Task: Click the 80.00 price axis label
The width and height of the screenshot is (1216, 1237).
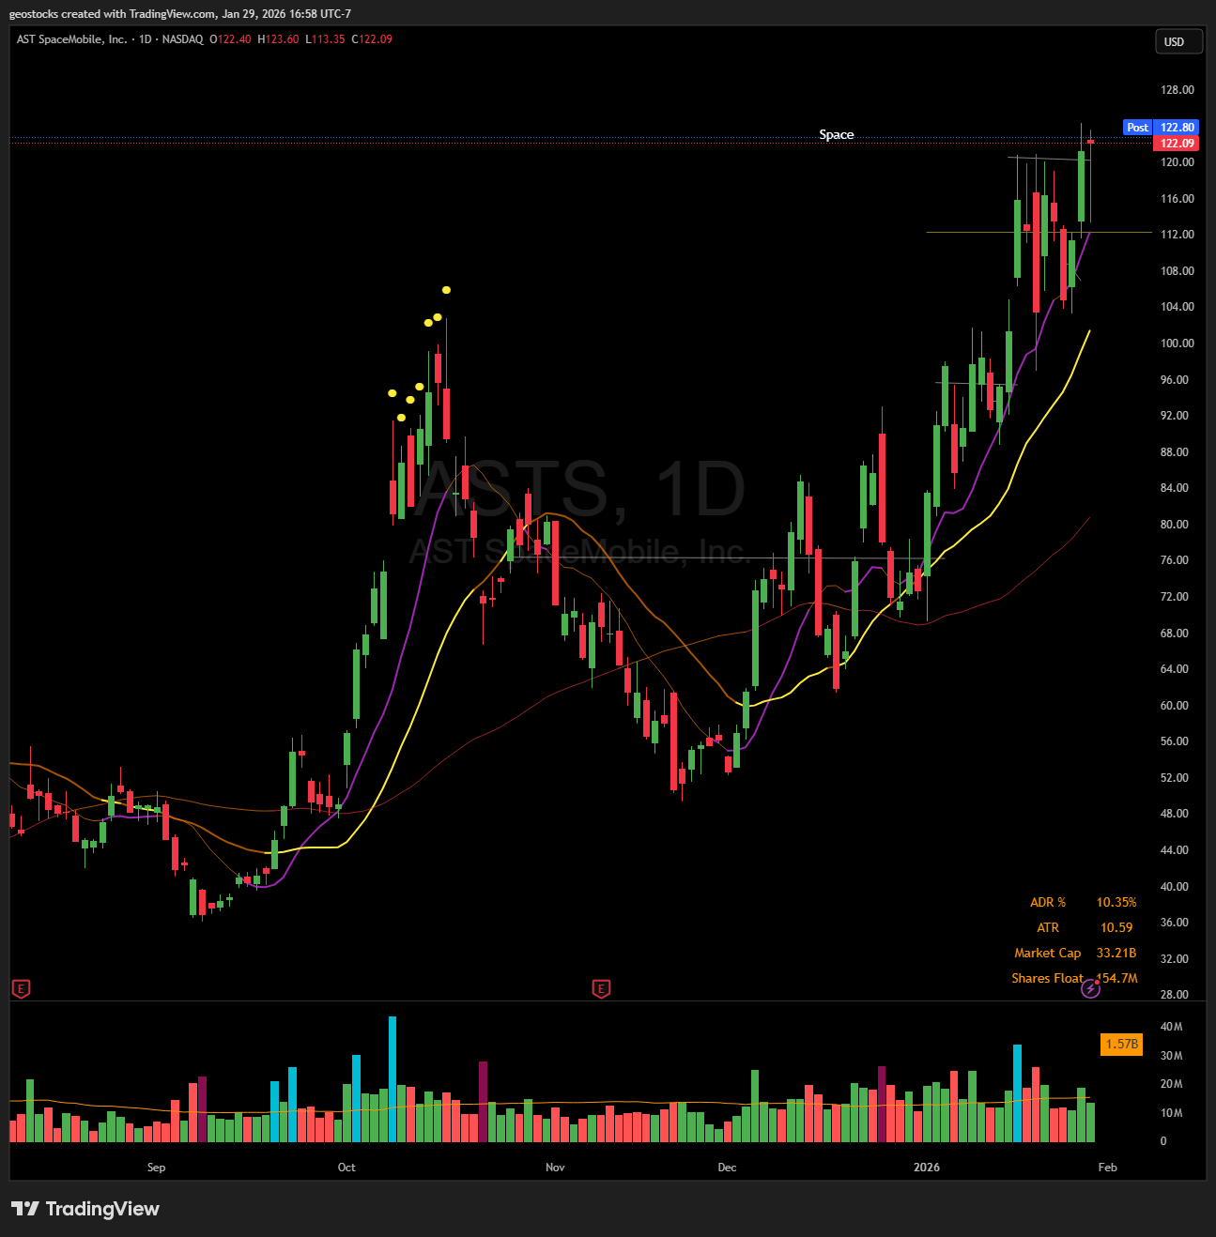Action: (1175, 525)
